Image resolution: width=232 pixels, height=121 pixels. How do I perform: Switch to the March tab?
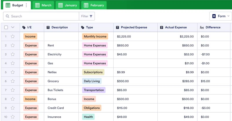point(43,5)
